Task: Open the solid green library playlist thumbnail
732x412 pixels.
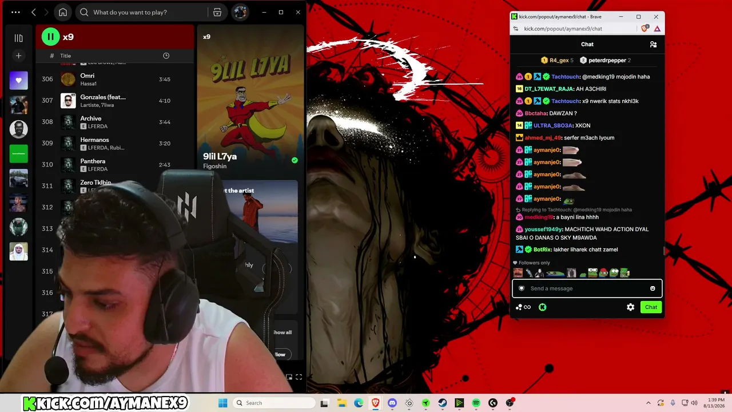Action: point(18,153)
